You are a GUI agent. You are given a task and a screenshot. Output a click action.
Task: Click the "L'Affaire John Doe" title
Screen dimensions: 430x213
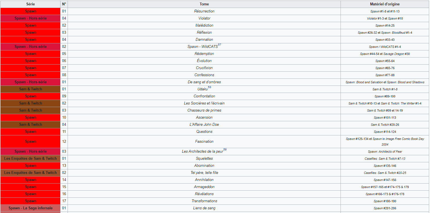point(204,125)
